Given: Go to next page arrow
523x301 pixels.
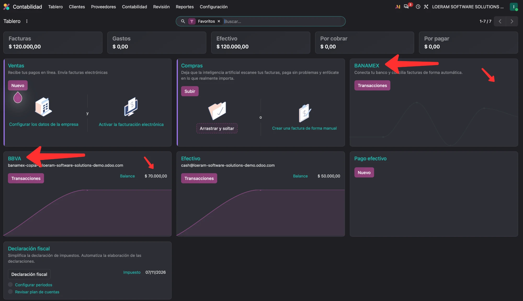Looking at the screenshot, I should [x=512, y=21].
